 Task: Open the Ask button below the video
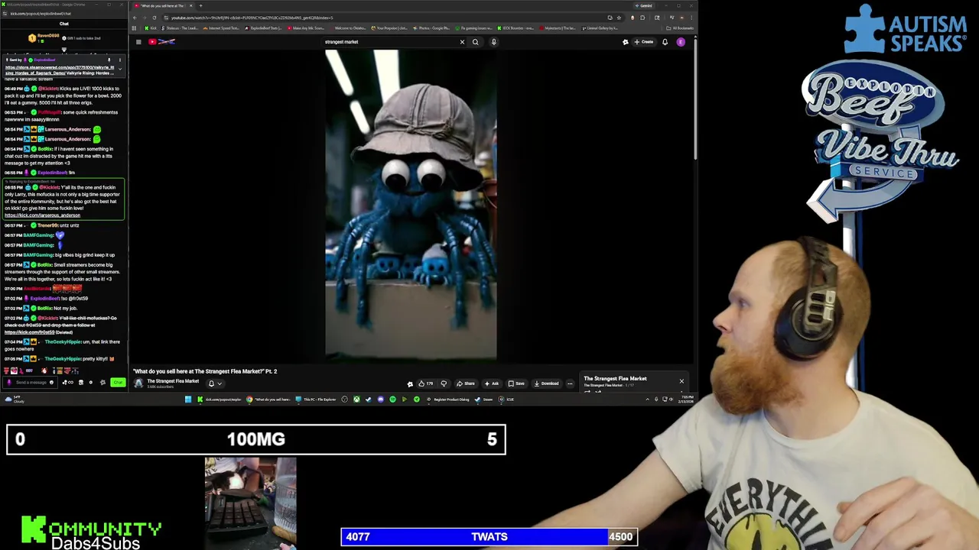492,383
